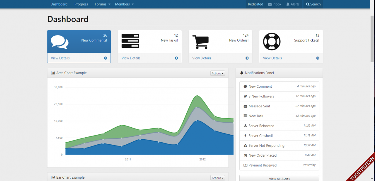Click the bell icon next to Alerts
The height and width of the screenshot is (181, 375).
[x=288, y=4]
